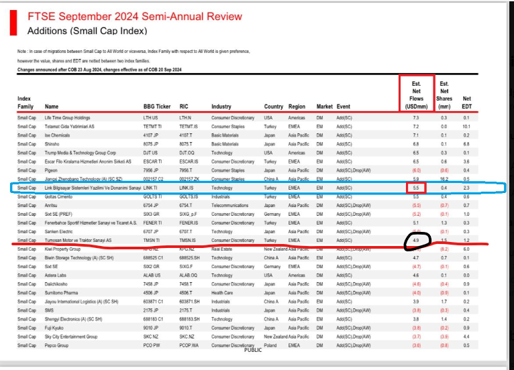This screenshot has width=514, height=370.
Task: Select the 'Life Time Group Holdings' name cell
Action: [67, 117]
